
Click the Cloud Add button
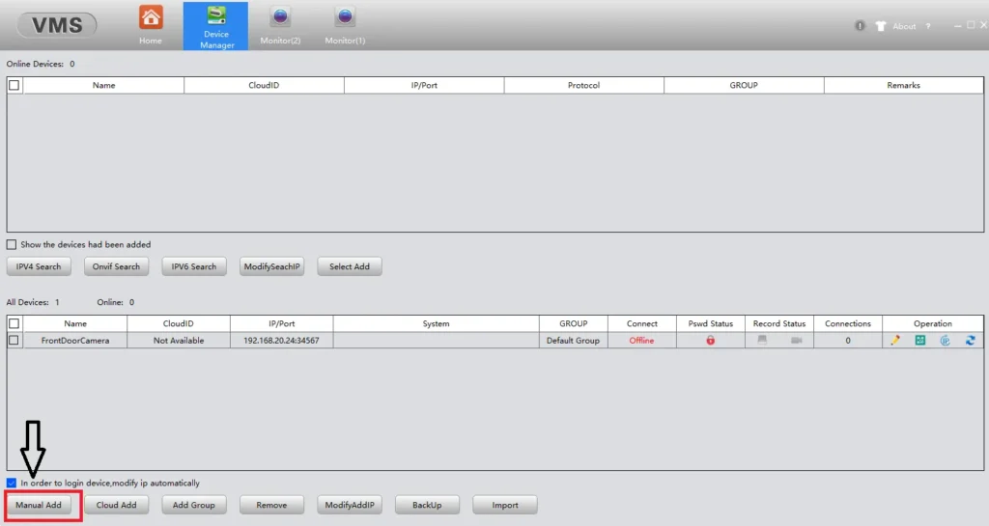click(116, 505)
